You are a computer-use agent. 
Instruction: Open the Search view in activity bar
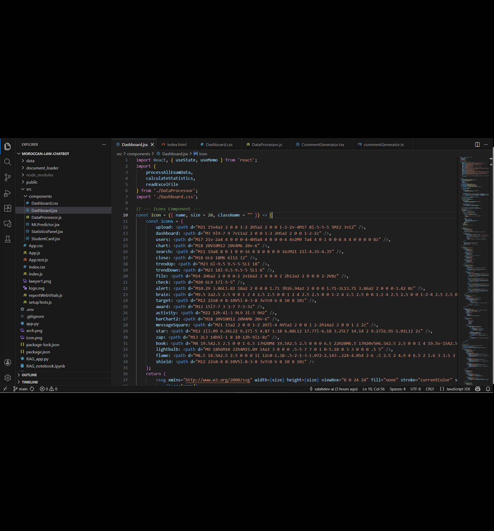(x=8, y=162)
